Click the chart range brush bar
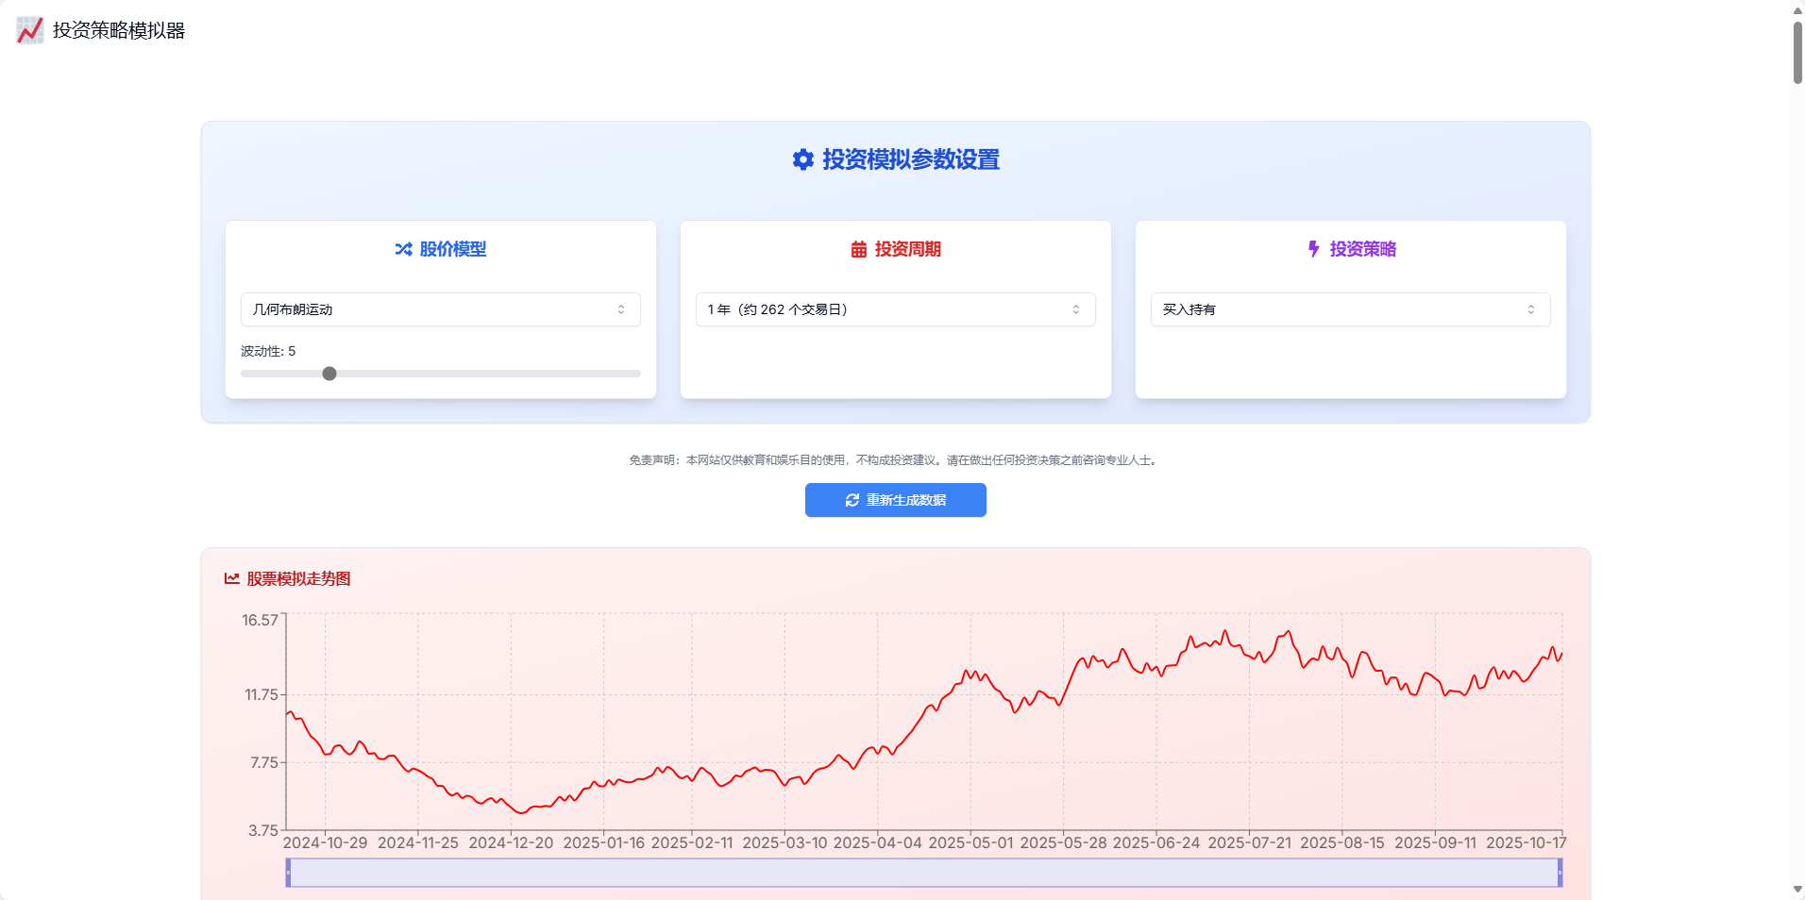This screenshot has width=1805, height=900. [924, 873]
